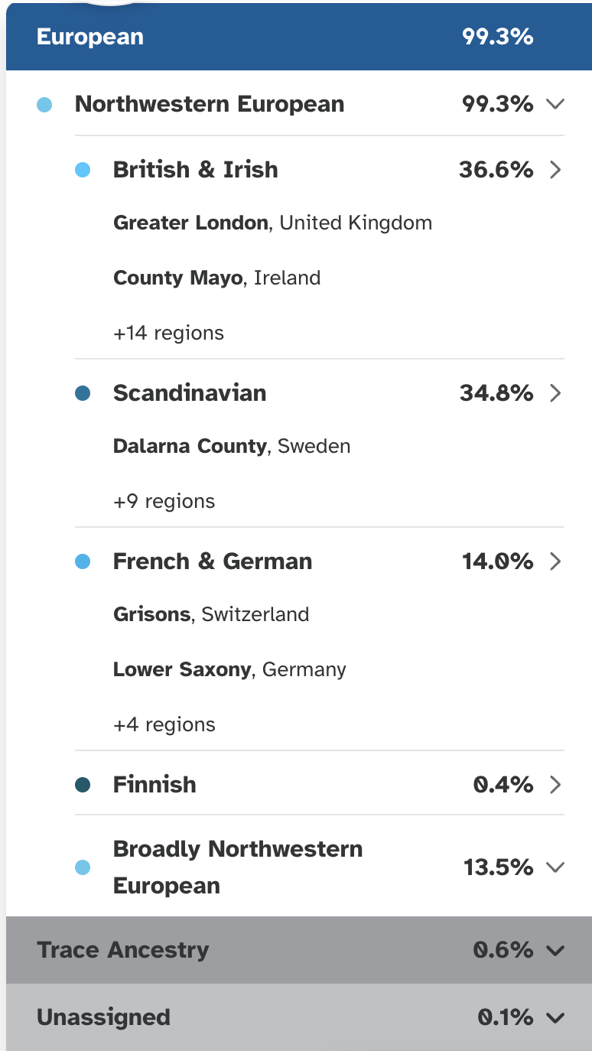This screenshot has width=592, height=1051.
Task: Collapse the Northwestern European chevron
Action: [x=555, y=104]
